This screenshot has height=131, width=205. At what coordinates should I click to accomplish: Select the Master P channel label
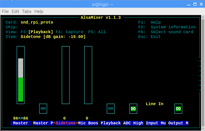43,123
